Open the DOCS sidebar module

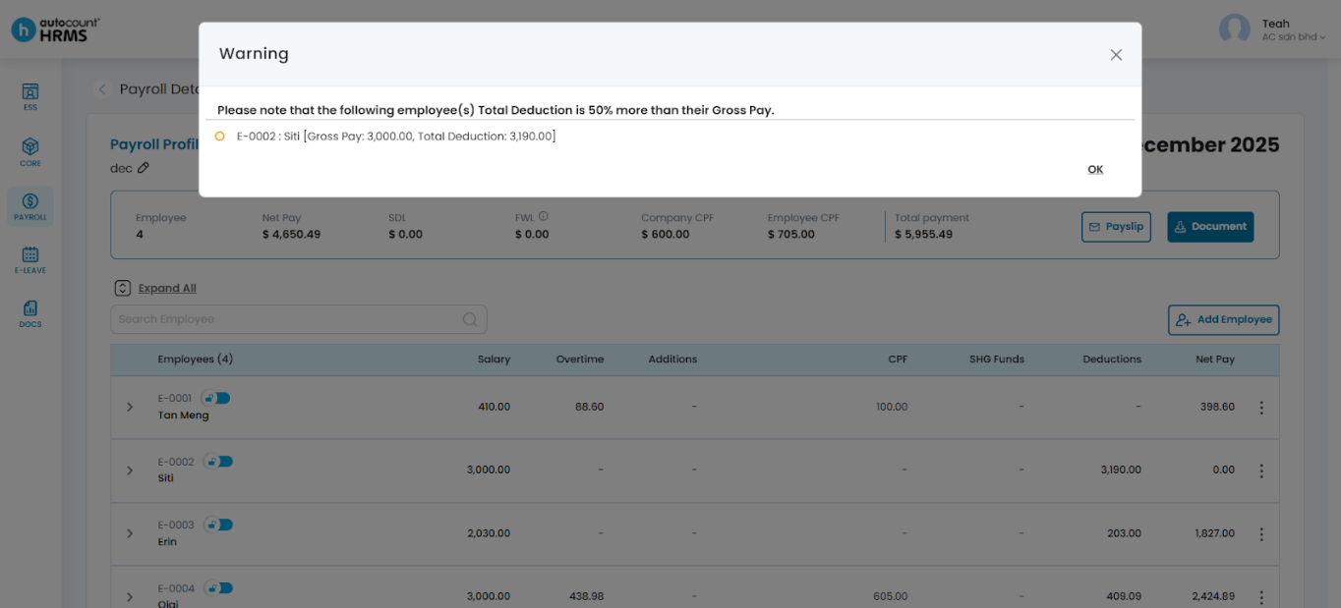coord(30,314)
